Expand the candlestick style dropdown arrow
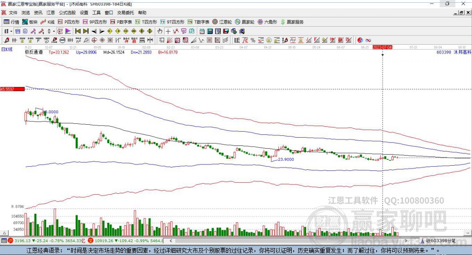 click(x=54, y=31)
